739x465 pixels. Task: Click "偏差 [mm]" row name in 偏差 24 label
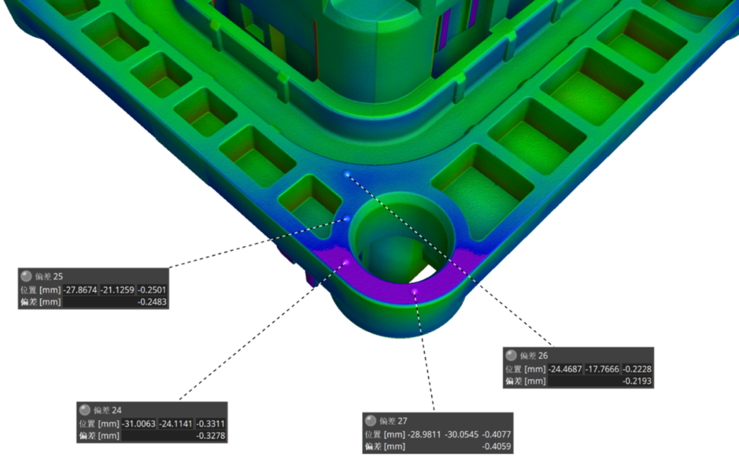[x=99, y=436]
